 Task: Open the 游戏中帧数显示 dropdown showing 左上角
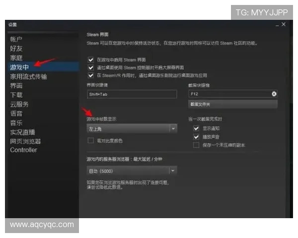(132, 129)
